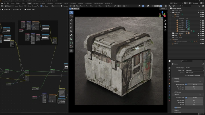Open the Tool properties tab icon
This screenshot has width=205, height=115.
click(x=169, y=65)
